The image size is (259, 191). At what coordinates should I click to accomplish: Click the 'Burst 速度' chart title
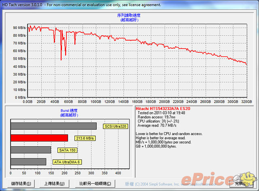[x=69, y=111]
